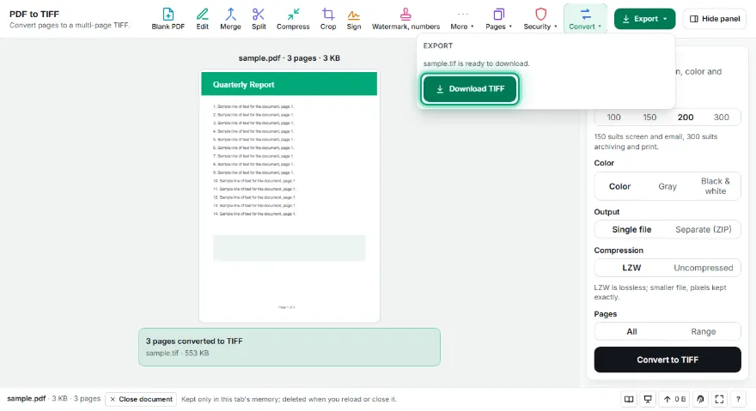
Task: Select Separate (ZIP) output
Action: click(x=703, y=229)
